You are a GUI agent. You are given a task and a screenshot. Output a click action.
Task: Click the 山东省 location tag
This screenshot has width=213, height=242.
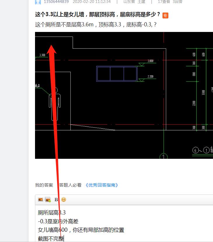[129, 2]
